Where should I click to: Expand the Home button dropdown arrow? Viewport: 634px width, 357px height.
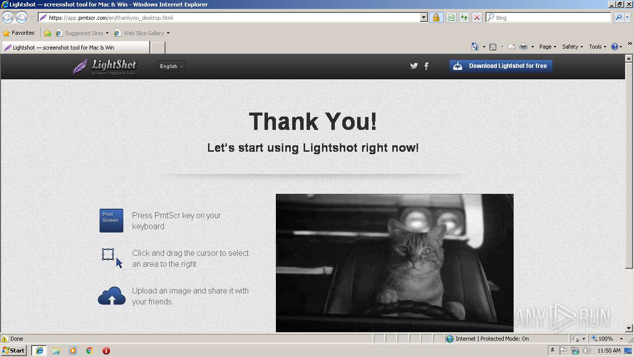(x=484, y=47)
